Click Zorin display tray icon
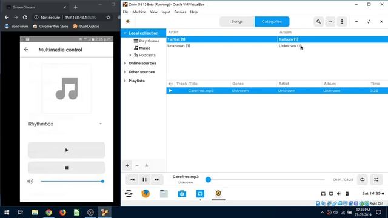The image size is (388, 218). point(331,194)
